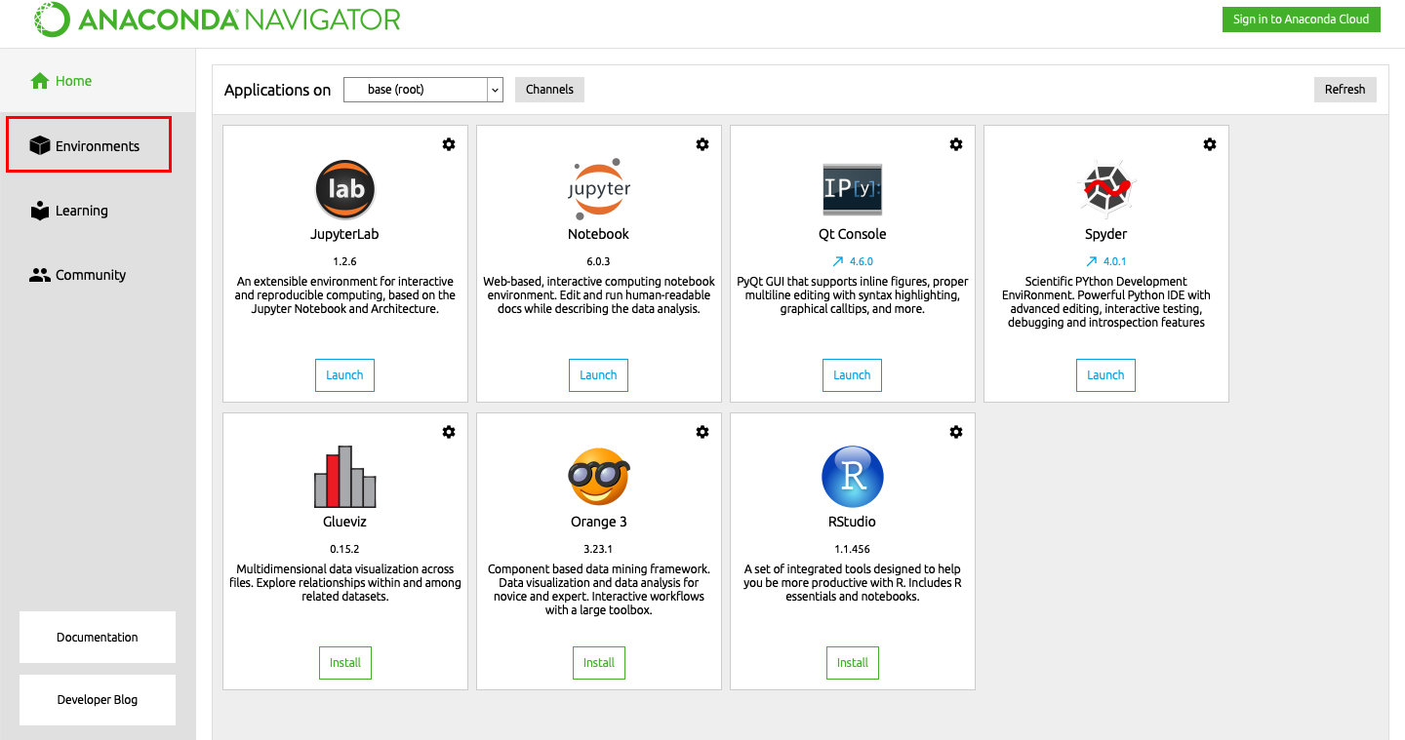Open settings gear on Orange 3 card
Screen dimensions: 1405x740
[702, 432]
